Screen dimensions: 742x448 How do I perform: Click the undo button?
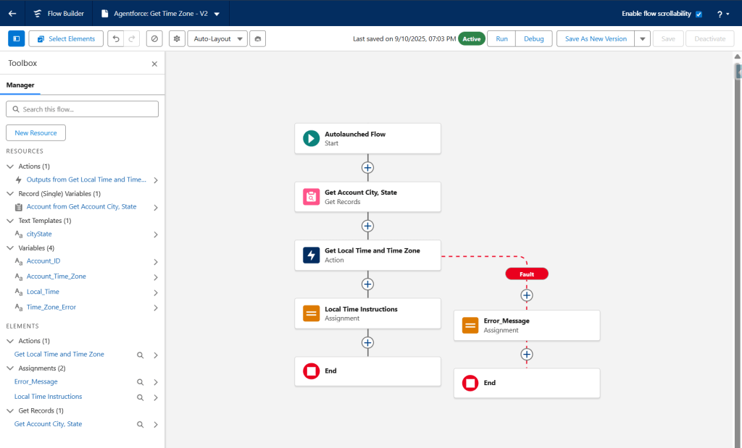point(115,38)
